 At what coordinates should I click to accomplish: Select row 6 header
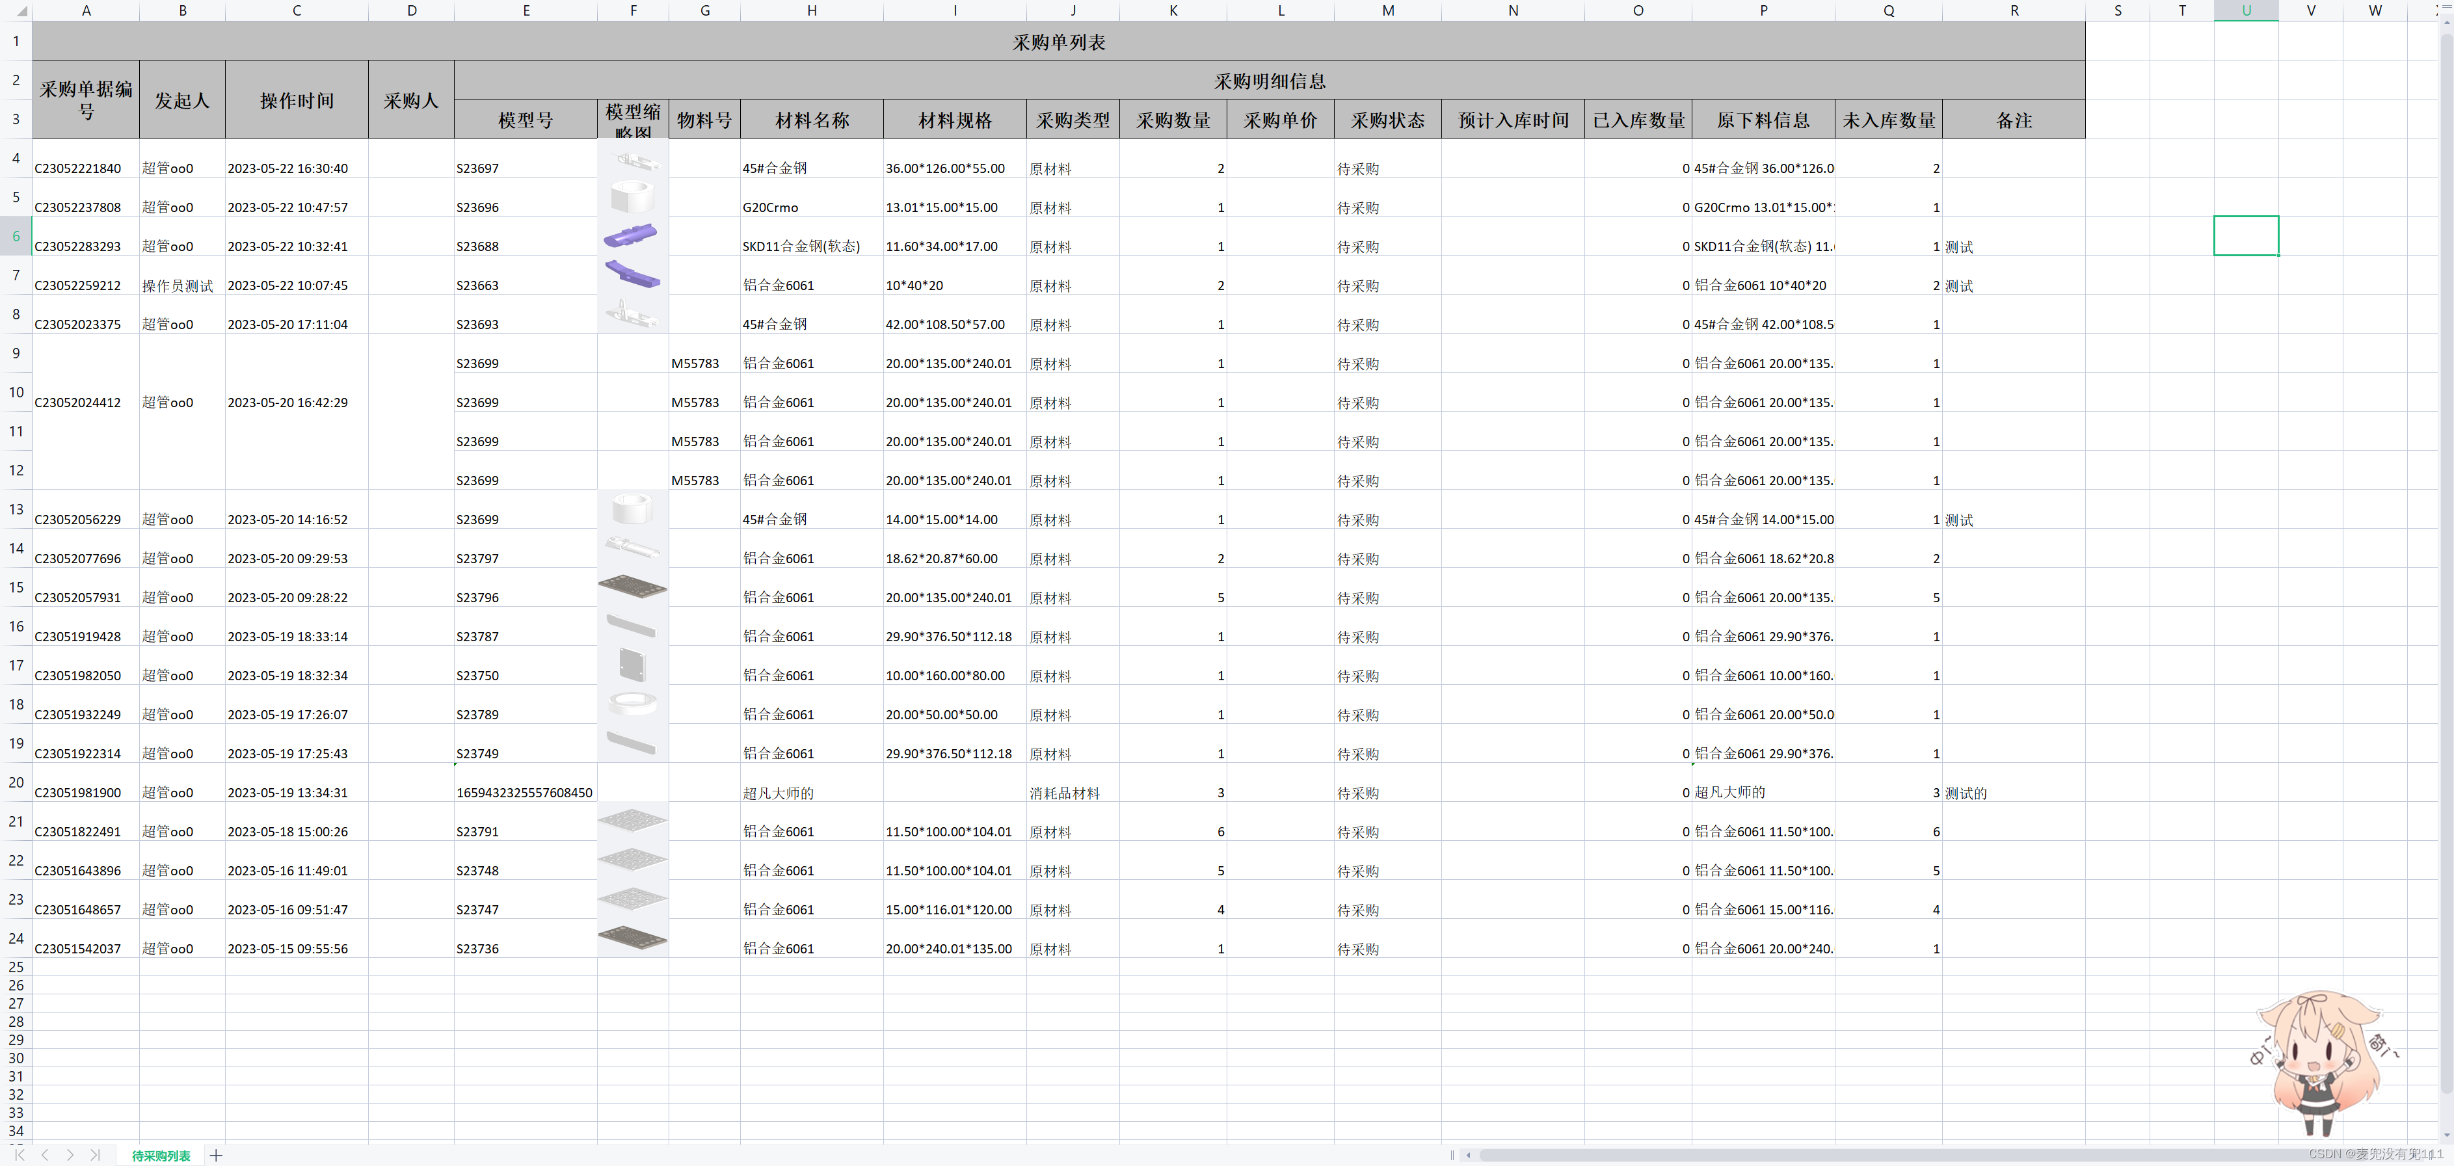(15, 236)
